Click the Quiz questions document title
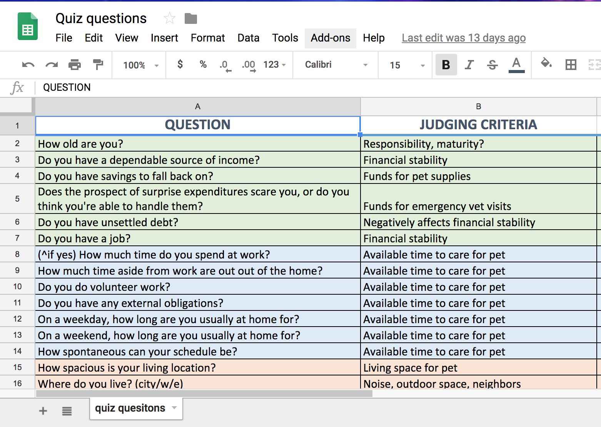 coord(101,18)
